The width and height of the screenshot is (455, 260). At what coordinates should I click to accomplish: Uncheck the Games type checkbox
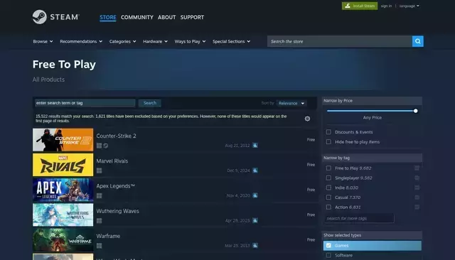328,246
